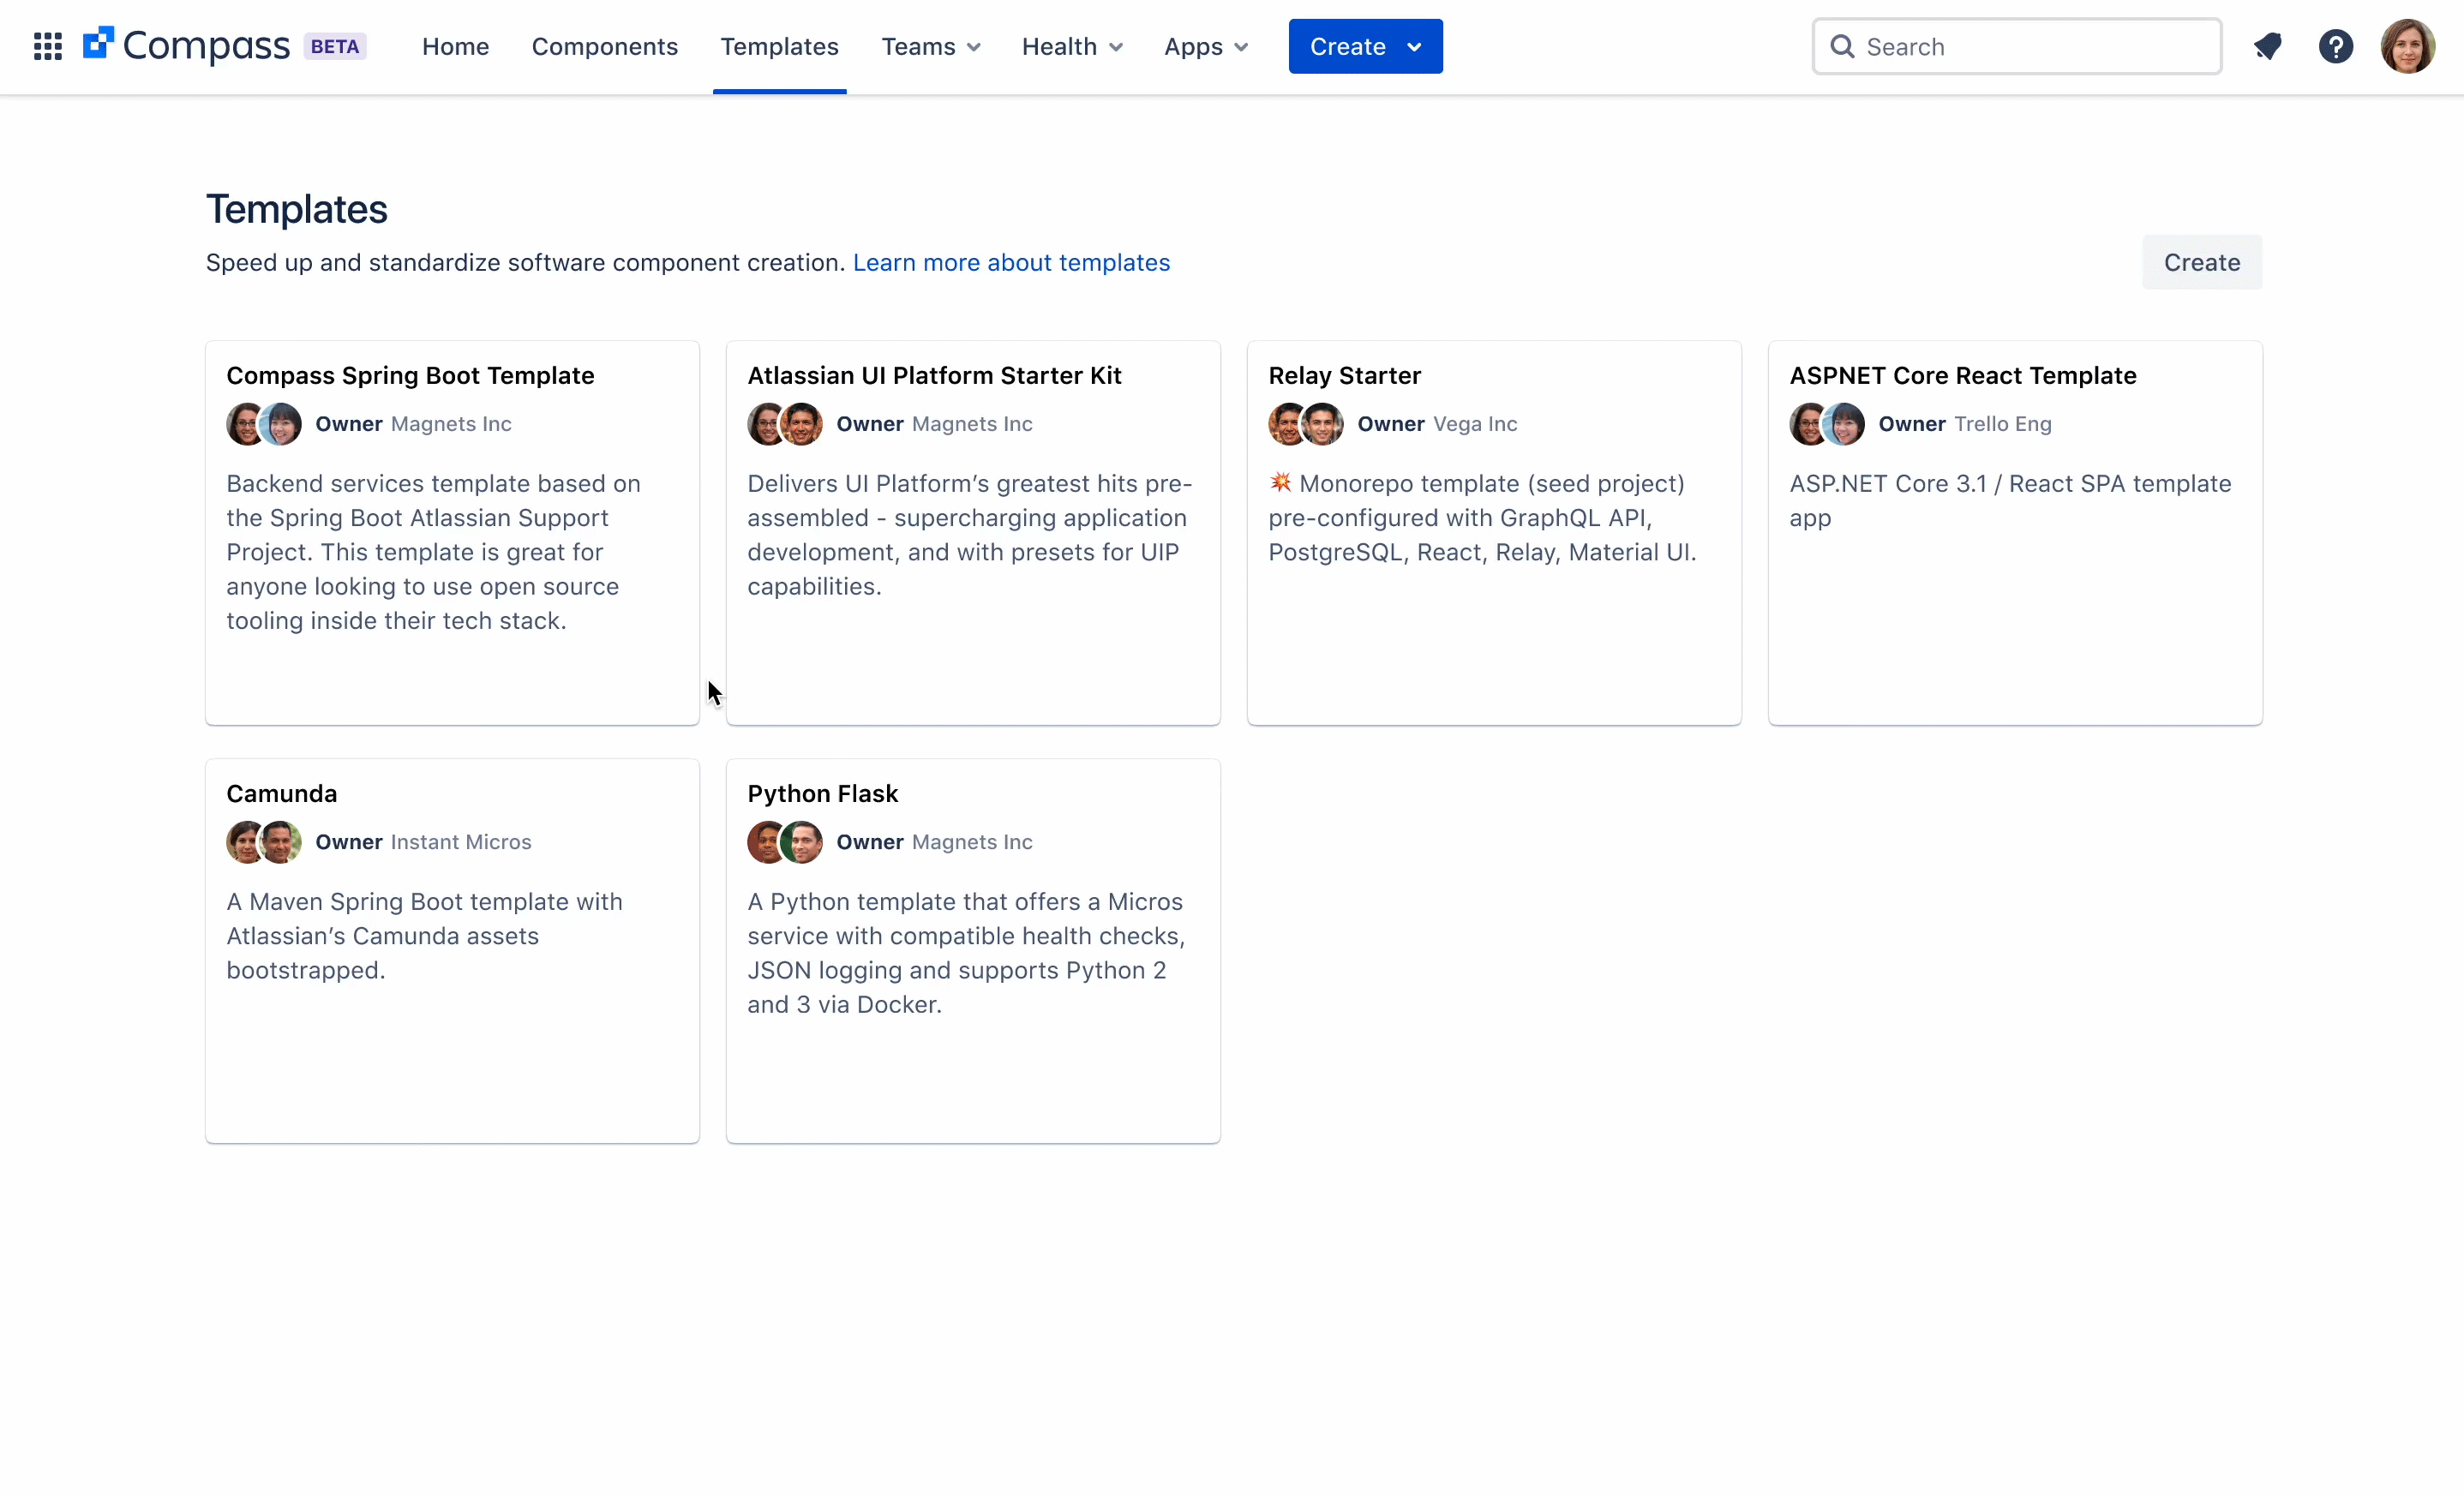Open help via the question mark icon

pos(2337,45)
